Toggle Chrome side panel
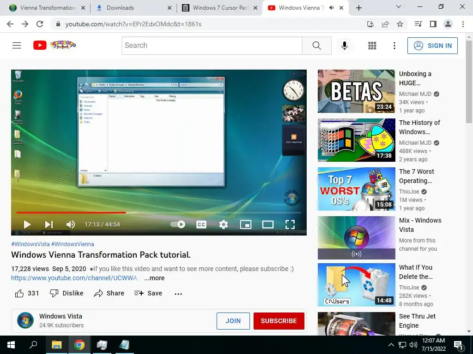Image resolution: width=473 pixels, height=354 pixels. pyautogui.click(x=433, y=24)
